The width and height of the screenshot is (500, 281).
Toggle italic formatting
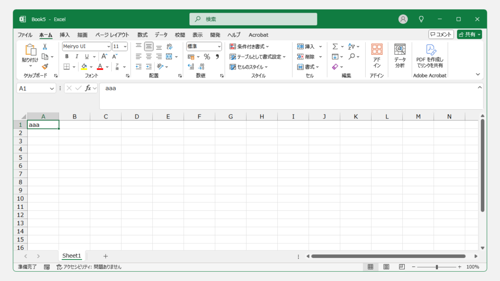[77, 57]
